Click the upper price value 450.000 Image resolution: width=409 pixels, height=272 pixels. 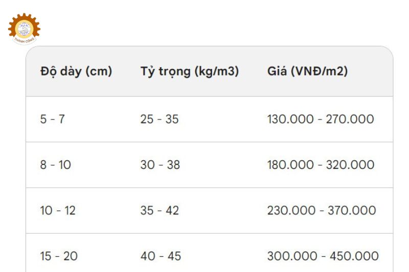pyautogui.click(x=357, y=256)
